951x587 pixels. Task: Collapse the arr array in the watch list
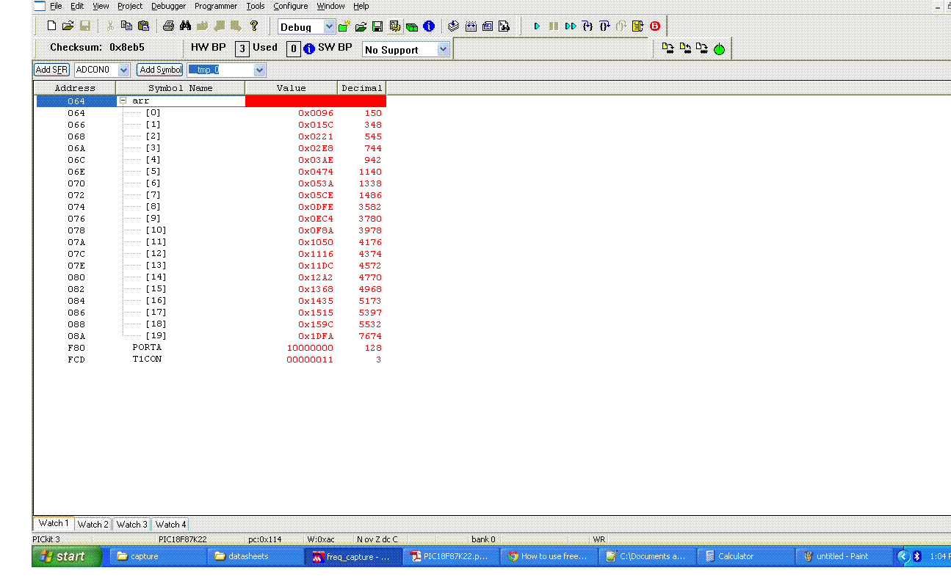click(x=122, y=101)
